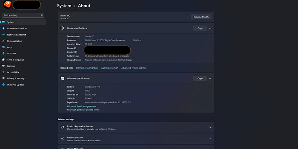298x149 pixels.
Task: Click the Installed on date 29/06/2021
Action: [x=90, y=95]
